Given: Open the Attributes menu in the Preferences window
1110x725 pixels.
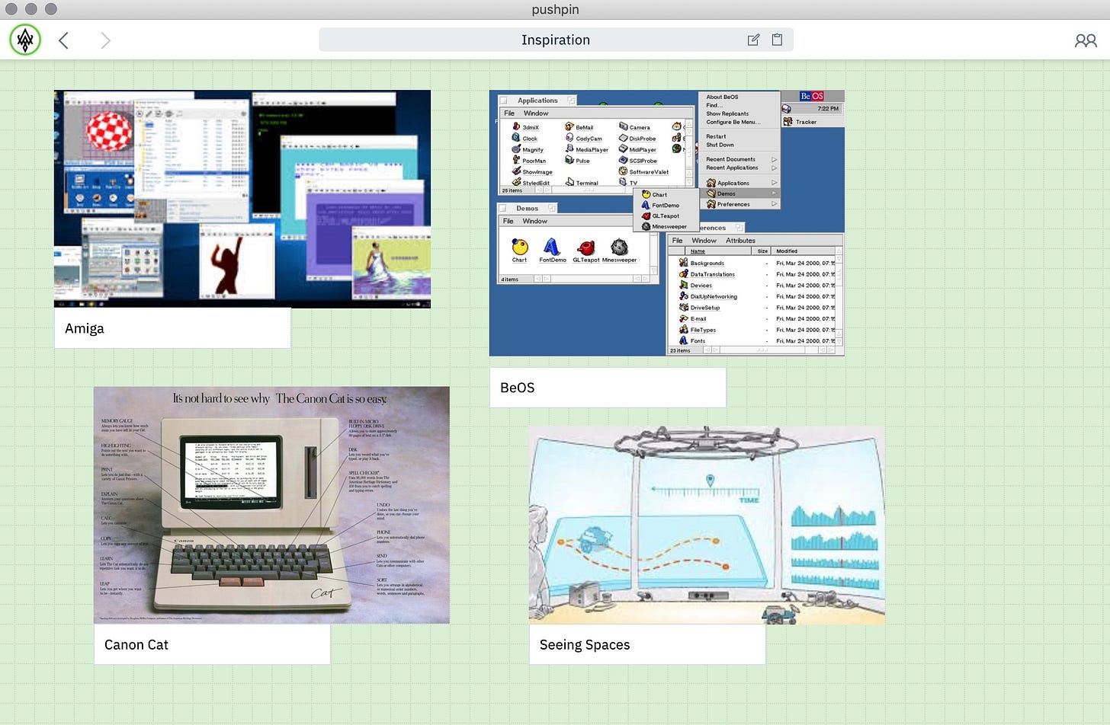Looking at the screenshot, I should [740, 240].
